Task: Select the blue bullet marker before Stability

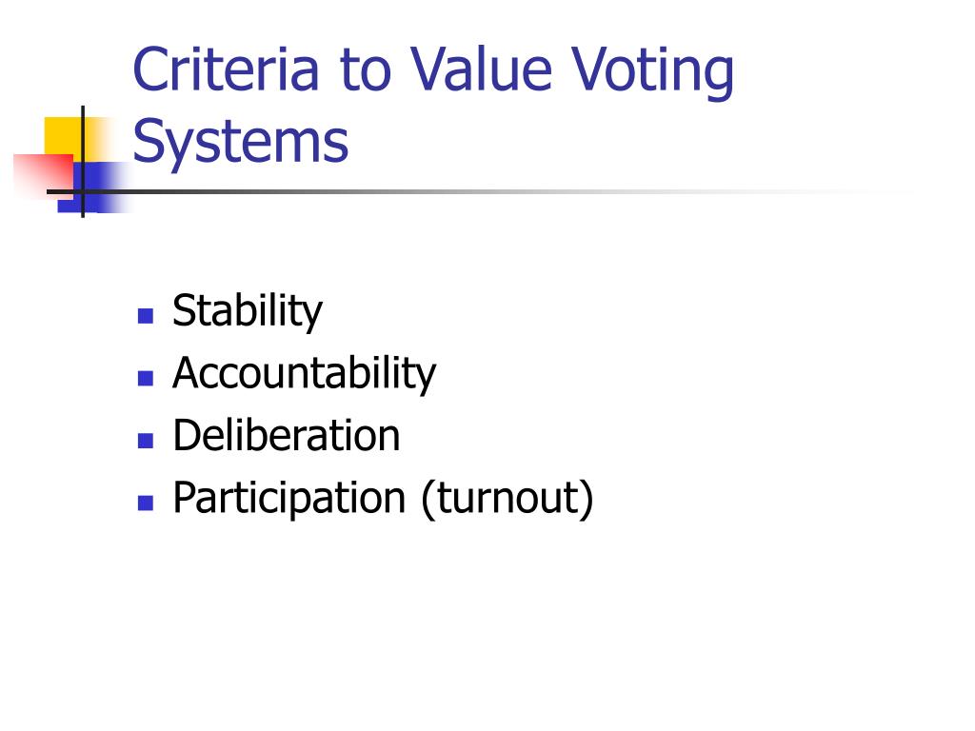Action: [x=146, y=316]
